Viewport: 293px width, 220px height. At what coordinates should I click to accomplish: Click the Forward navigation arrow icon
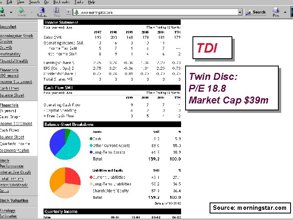point(22,10)
